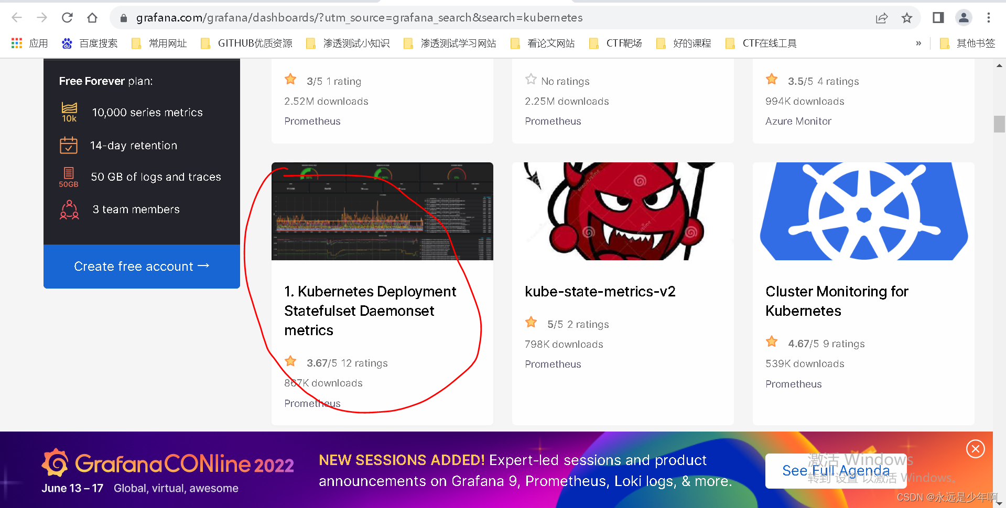The image size is (1006, 508).
Task: Open the CTF靶场 bookmark folder
Action: [x=615, y=43]
